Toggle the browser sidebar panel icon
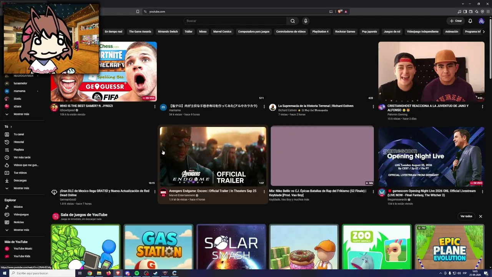The image size is (492, 277). [465, 12]
